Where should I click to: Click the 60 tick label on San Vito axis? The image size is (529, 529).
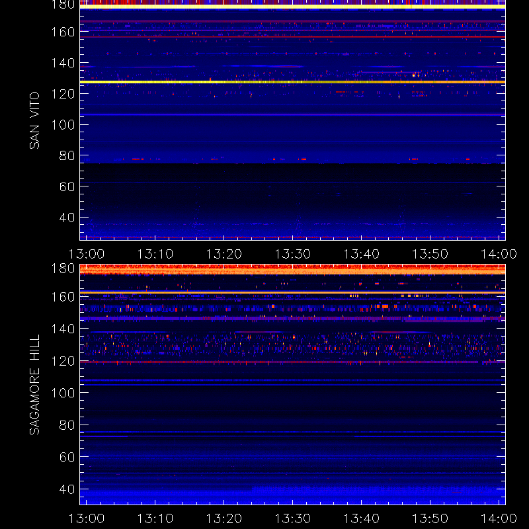tap(67, 186)
